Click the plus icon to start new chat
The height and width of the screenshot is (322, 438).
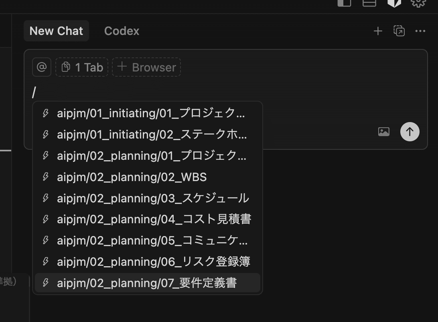coord(377,31)
